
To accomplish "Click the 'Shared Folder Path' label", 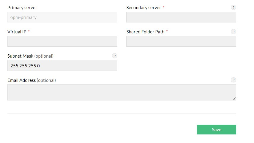I will pyautogui.click(x=145, y=32).
